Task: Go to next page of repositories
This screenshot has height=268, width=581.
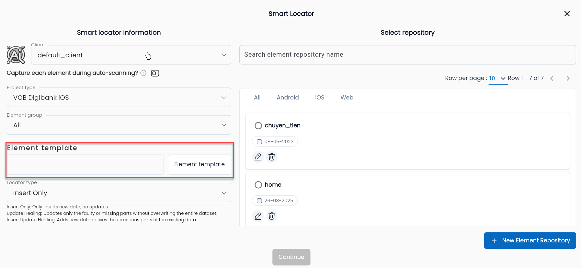Action: (568, 78)
